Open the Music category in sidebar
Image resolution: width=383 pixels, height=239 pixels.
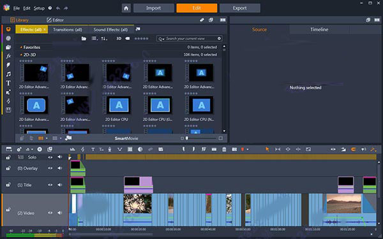(8, 74)
